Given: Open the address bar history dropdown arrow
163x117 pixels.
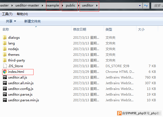Looking at the screenshot, I should pyautogui.click(x=140, y=6).
